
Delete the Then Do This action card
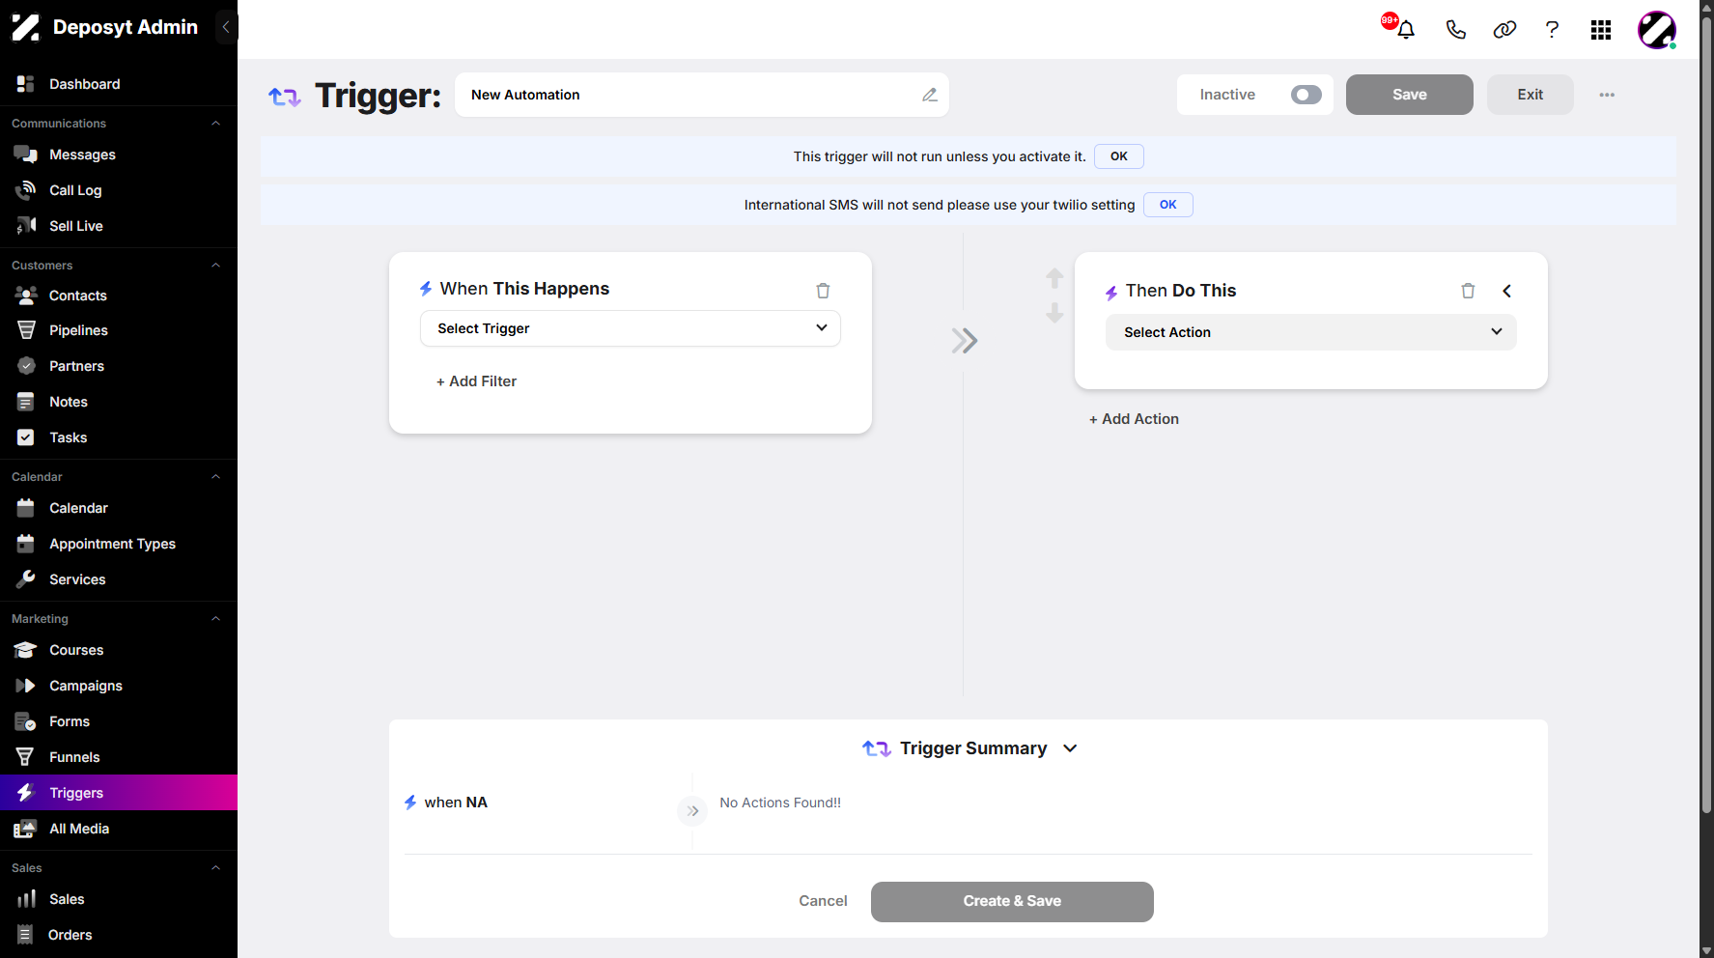(1468, 291)
